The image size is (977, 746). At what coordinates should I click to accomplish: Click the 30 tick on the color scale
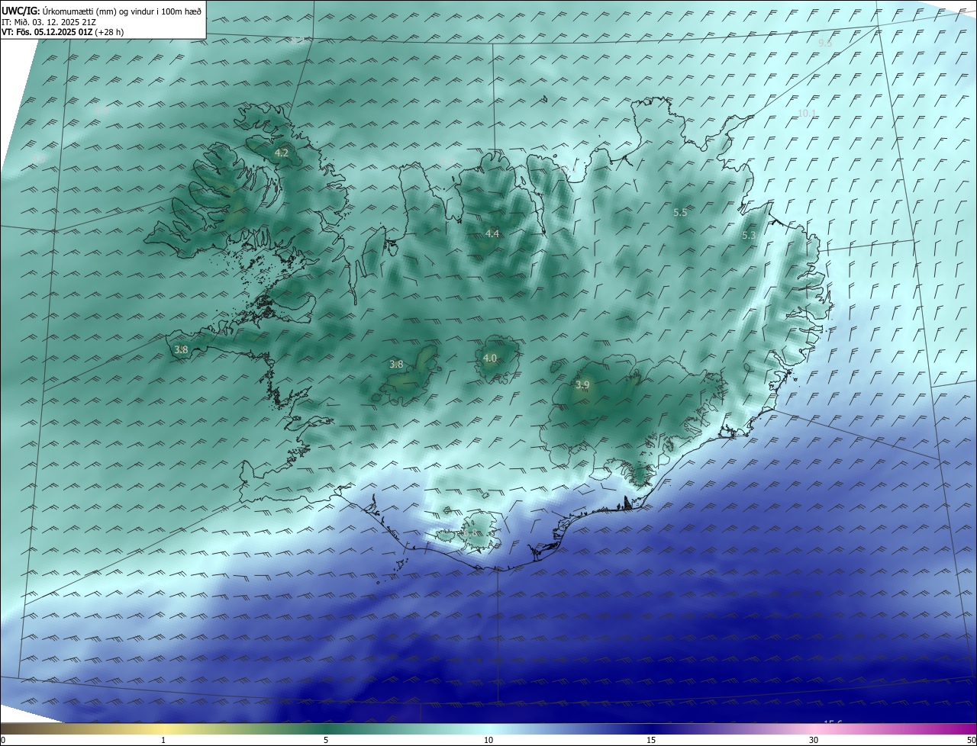(814, 740)
